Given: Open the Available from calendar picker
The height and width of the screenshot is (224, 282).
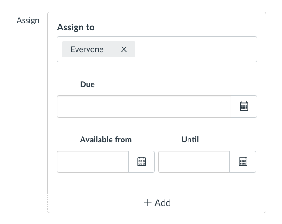Looking at the screenshot, I should click(x=141, y=162).
